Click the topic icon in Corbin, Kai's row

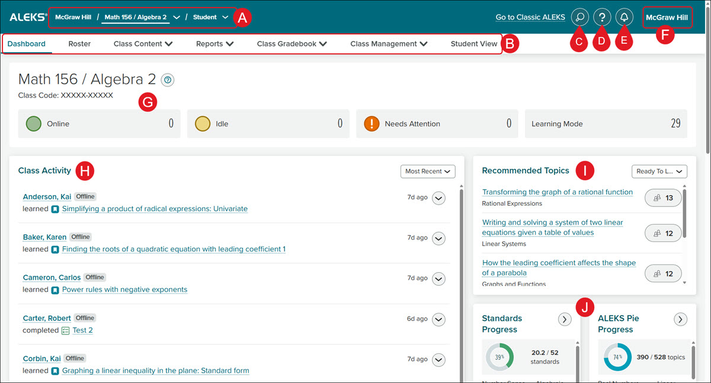click(55, 371)
